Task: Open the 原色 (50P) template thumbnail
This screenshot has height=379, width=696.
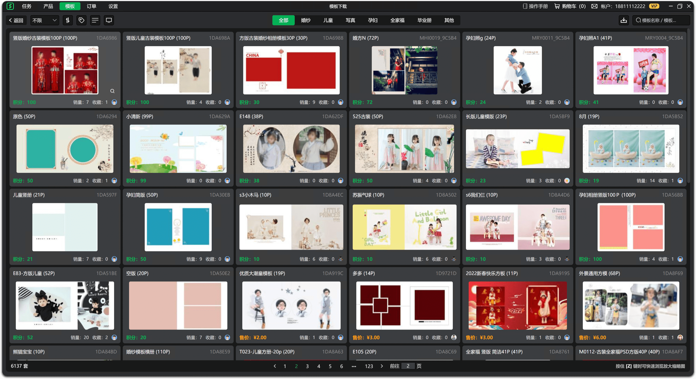Action: tap(65, 149)
